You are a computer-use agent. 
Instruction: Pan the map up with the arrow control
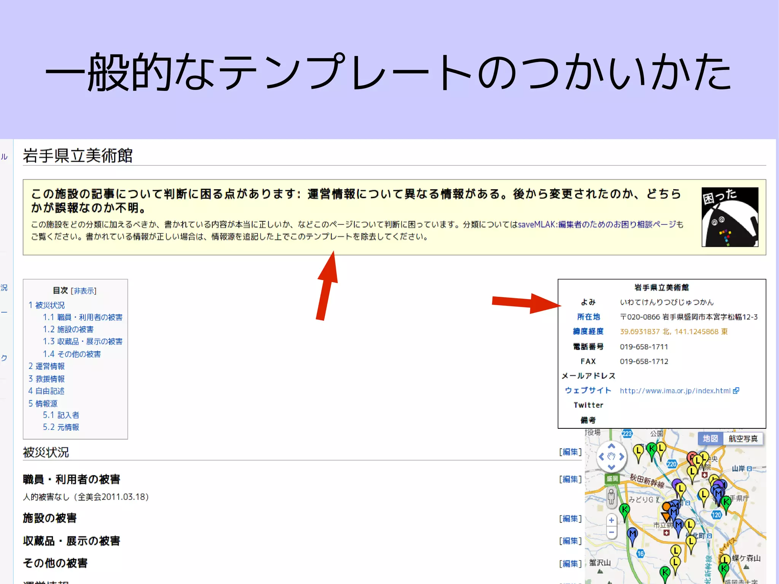tap(611, 446)
